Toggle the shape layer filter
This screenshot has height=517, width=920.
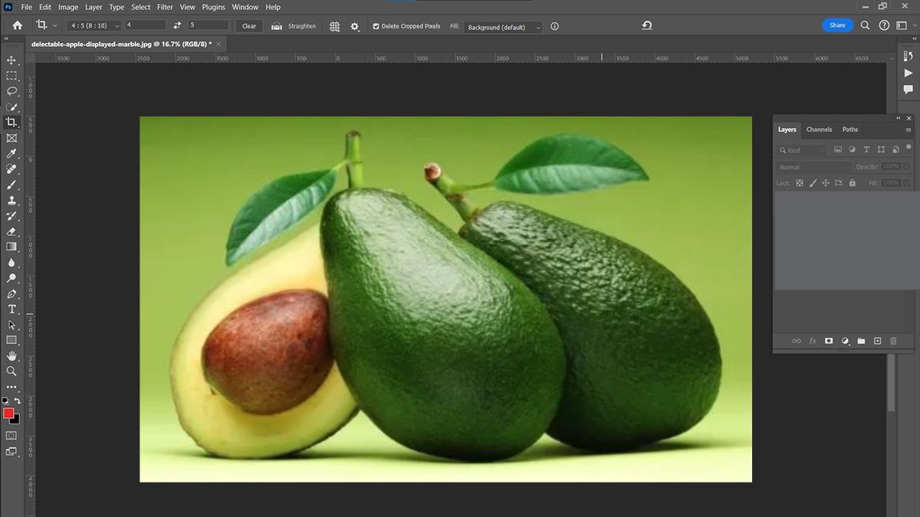pyautogui.click(x=881, y=150)
